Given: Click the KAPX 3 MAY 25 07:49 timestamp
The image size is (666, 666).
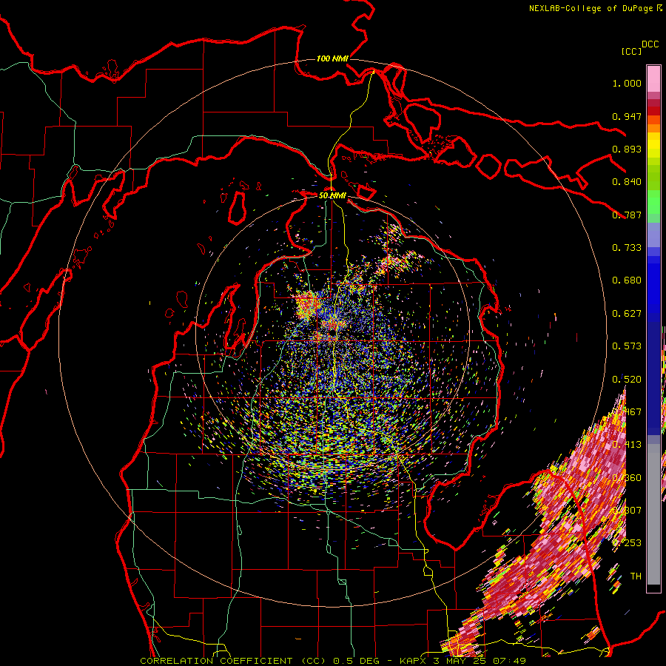Looking at the screenshot, I should (x=463, y=661).
